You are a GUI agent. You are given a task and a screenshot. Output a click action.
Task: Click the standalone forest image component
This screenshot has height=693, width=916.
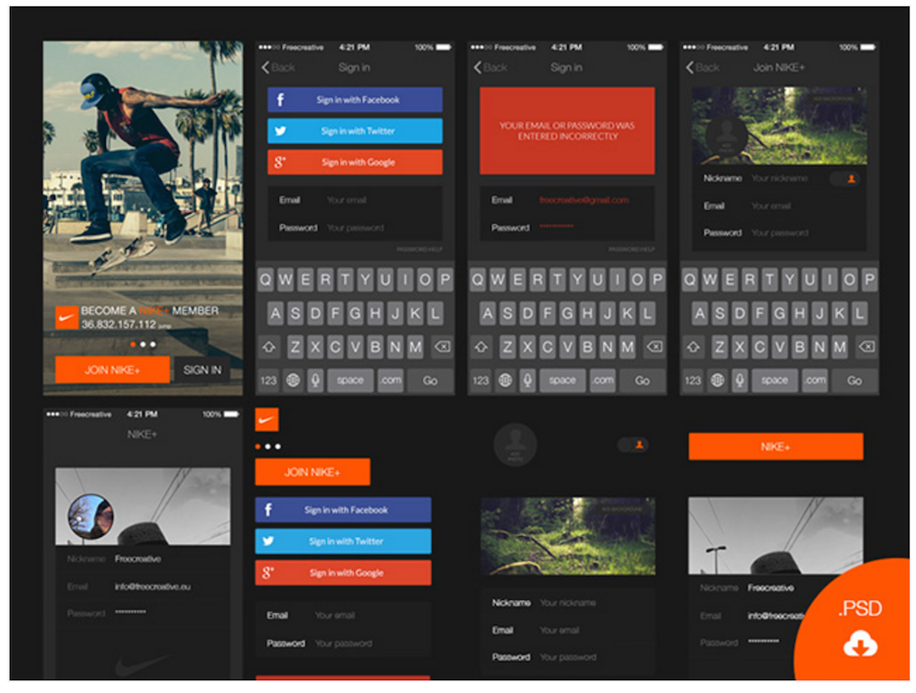click(x=568, y=536)
